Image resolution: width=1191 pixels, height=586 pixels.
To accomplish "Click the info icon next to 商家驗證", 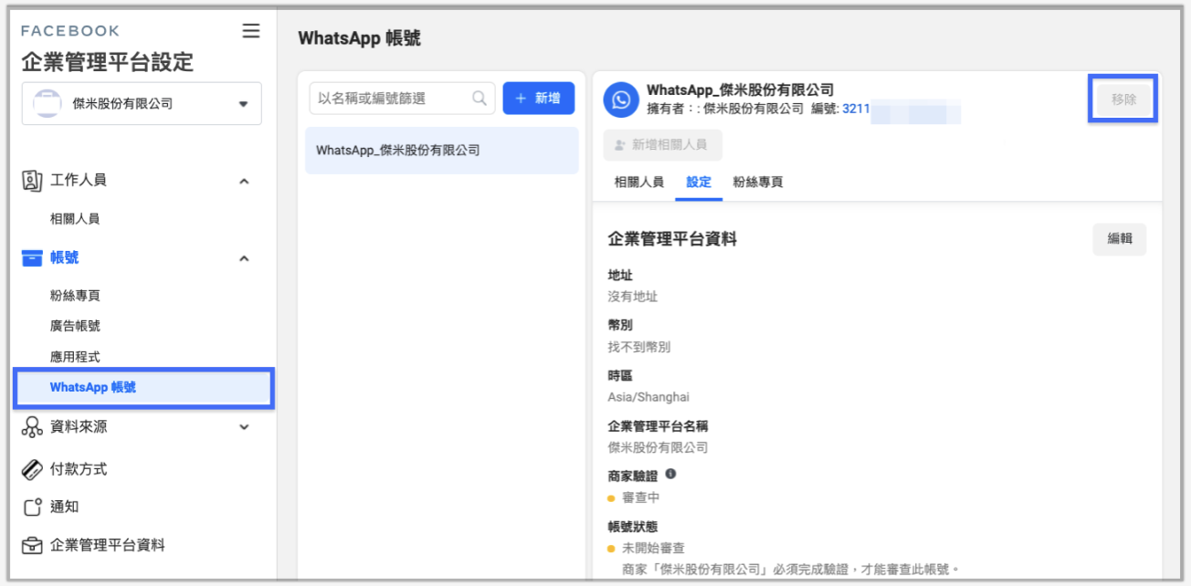I will click(x=670, y=474).
